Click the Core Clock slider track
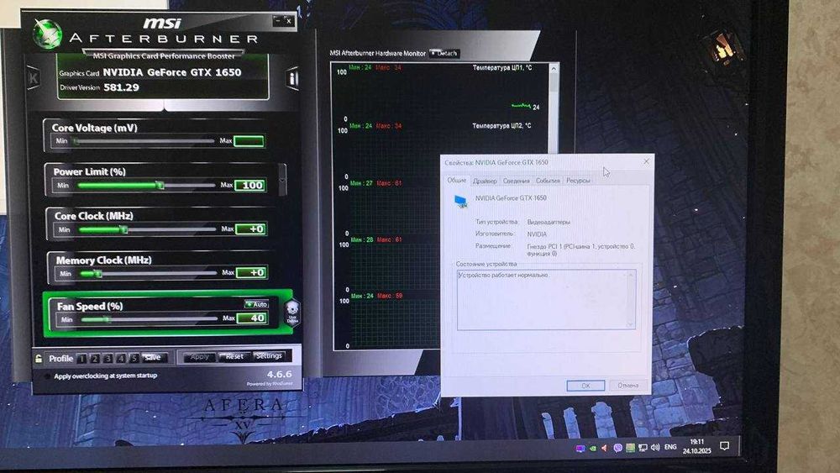The height and width of the screenshot is (473, 840). [x=147, y=229]
